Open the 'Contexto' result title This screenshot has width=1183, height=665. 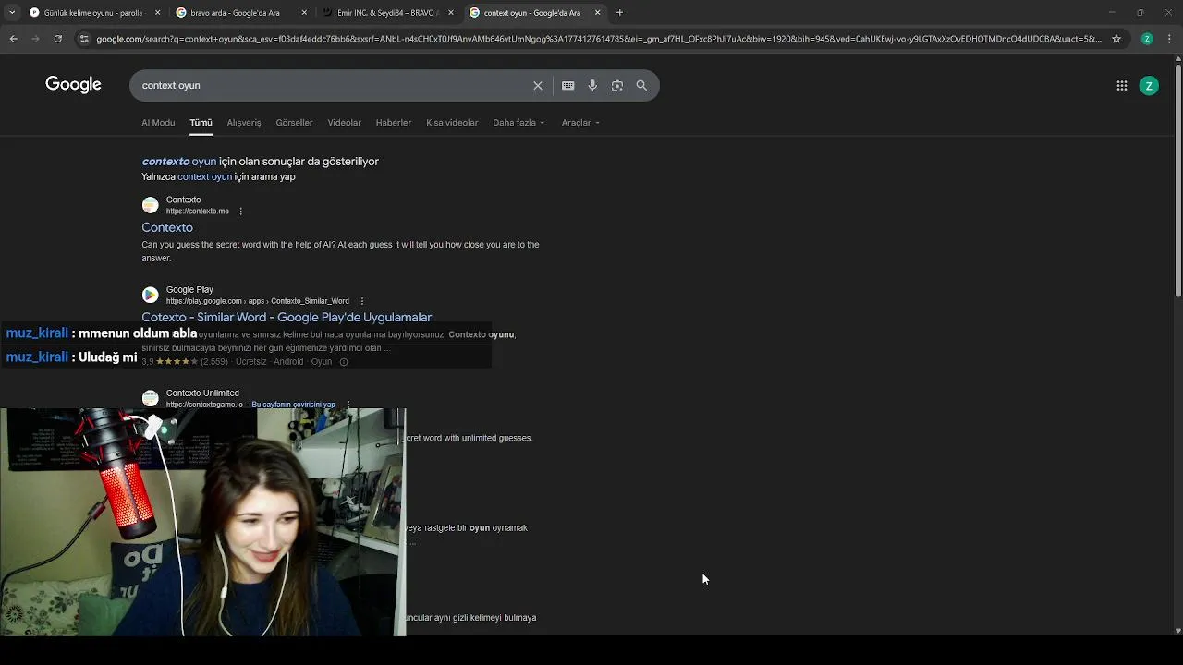(167, 228)
